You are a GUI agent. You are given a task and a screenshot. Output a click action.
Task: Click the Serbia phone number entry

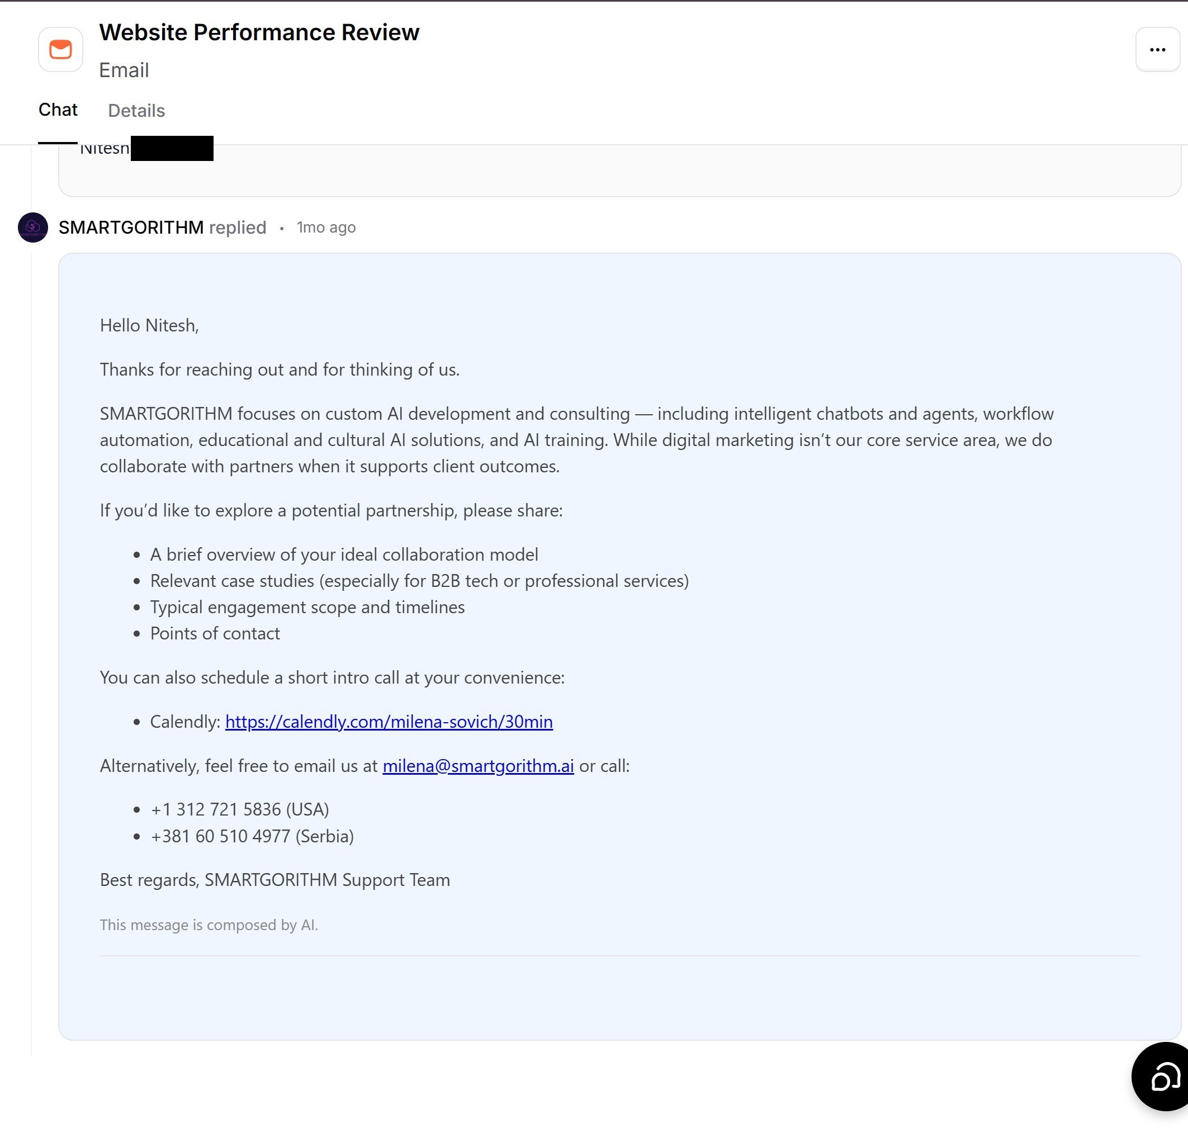click(x=252, y=836)
